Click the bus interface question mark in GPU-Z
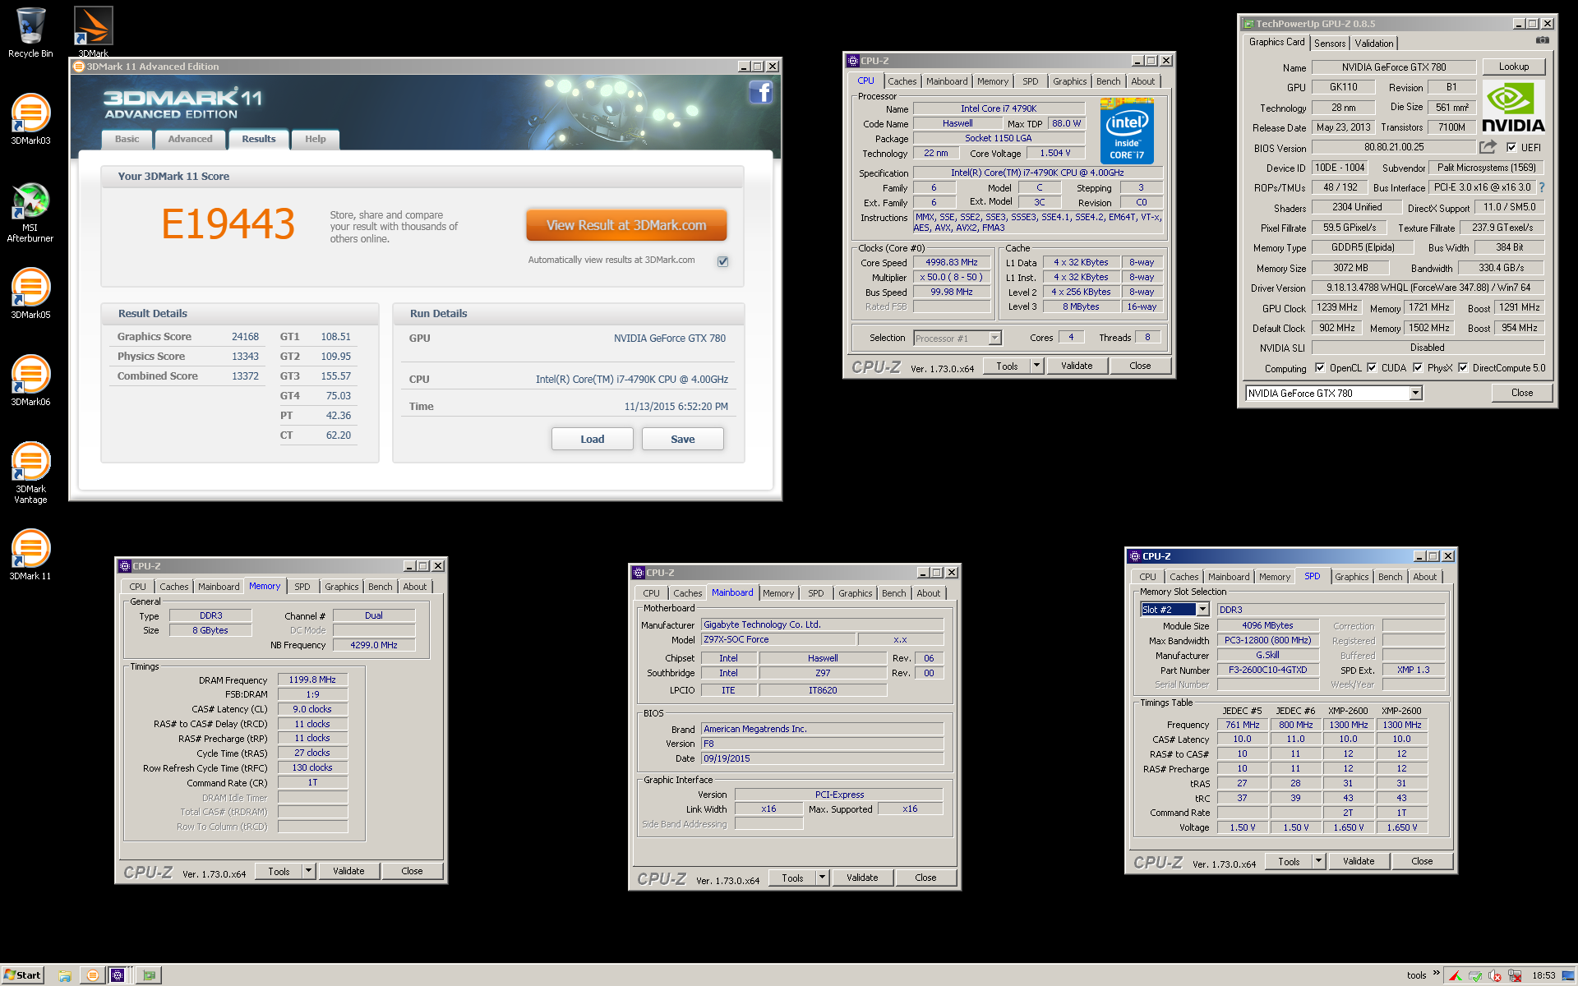 (1542, 187)
